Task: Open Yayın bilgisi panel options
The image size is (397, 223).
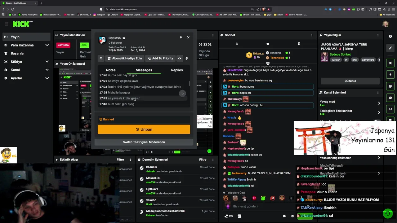Action: (x=378, y=35)
